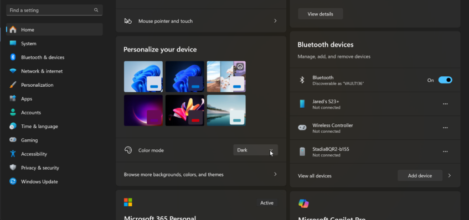Open the Color mode Dark dropdown
The width and height of the screenshot is (469, 220).
255,150
